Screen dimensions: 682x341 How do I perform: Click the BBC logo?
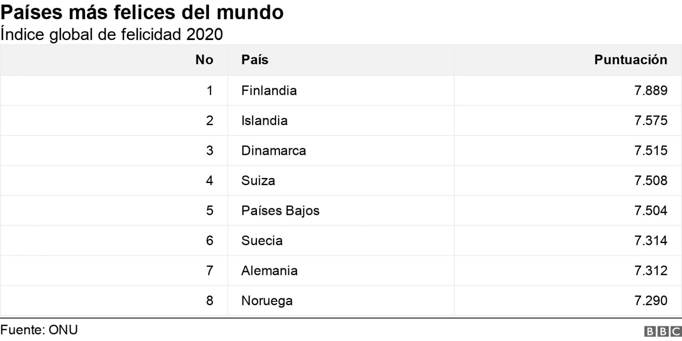pyautogui.click(x=662, y=332)
